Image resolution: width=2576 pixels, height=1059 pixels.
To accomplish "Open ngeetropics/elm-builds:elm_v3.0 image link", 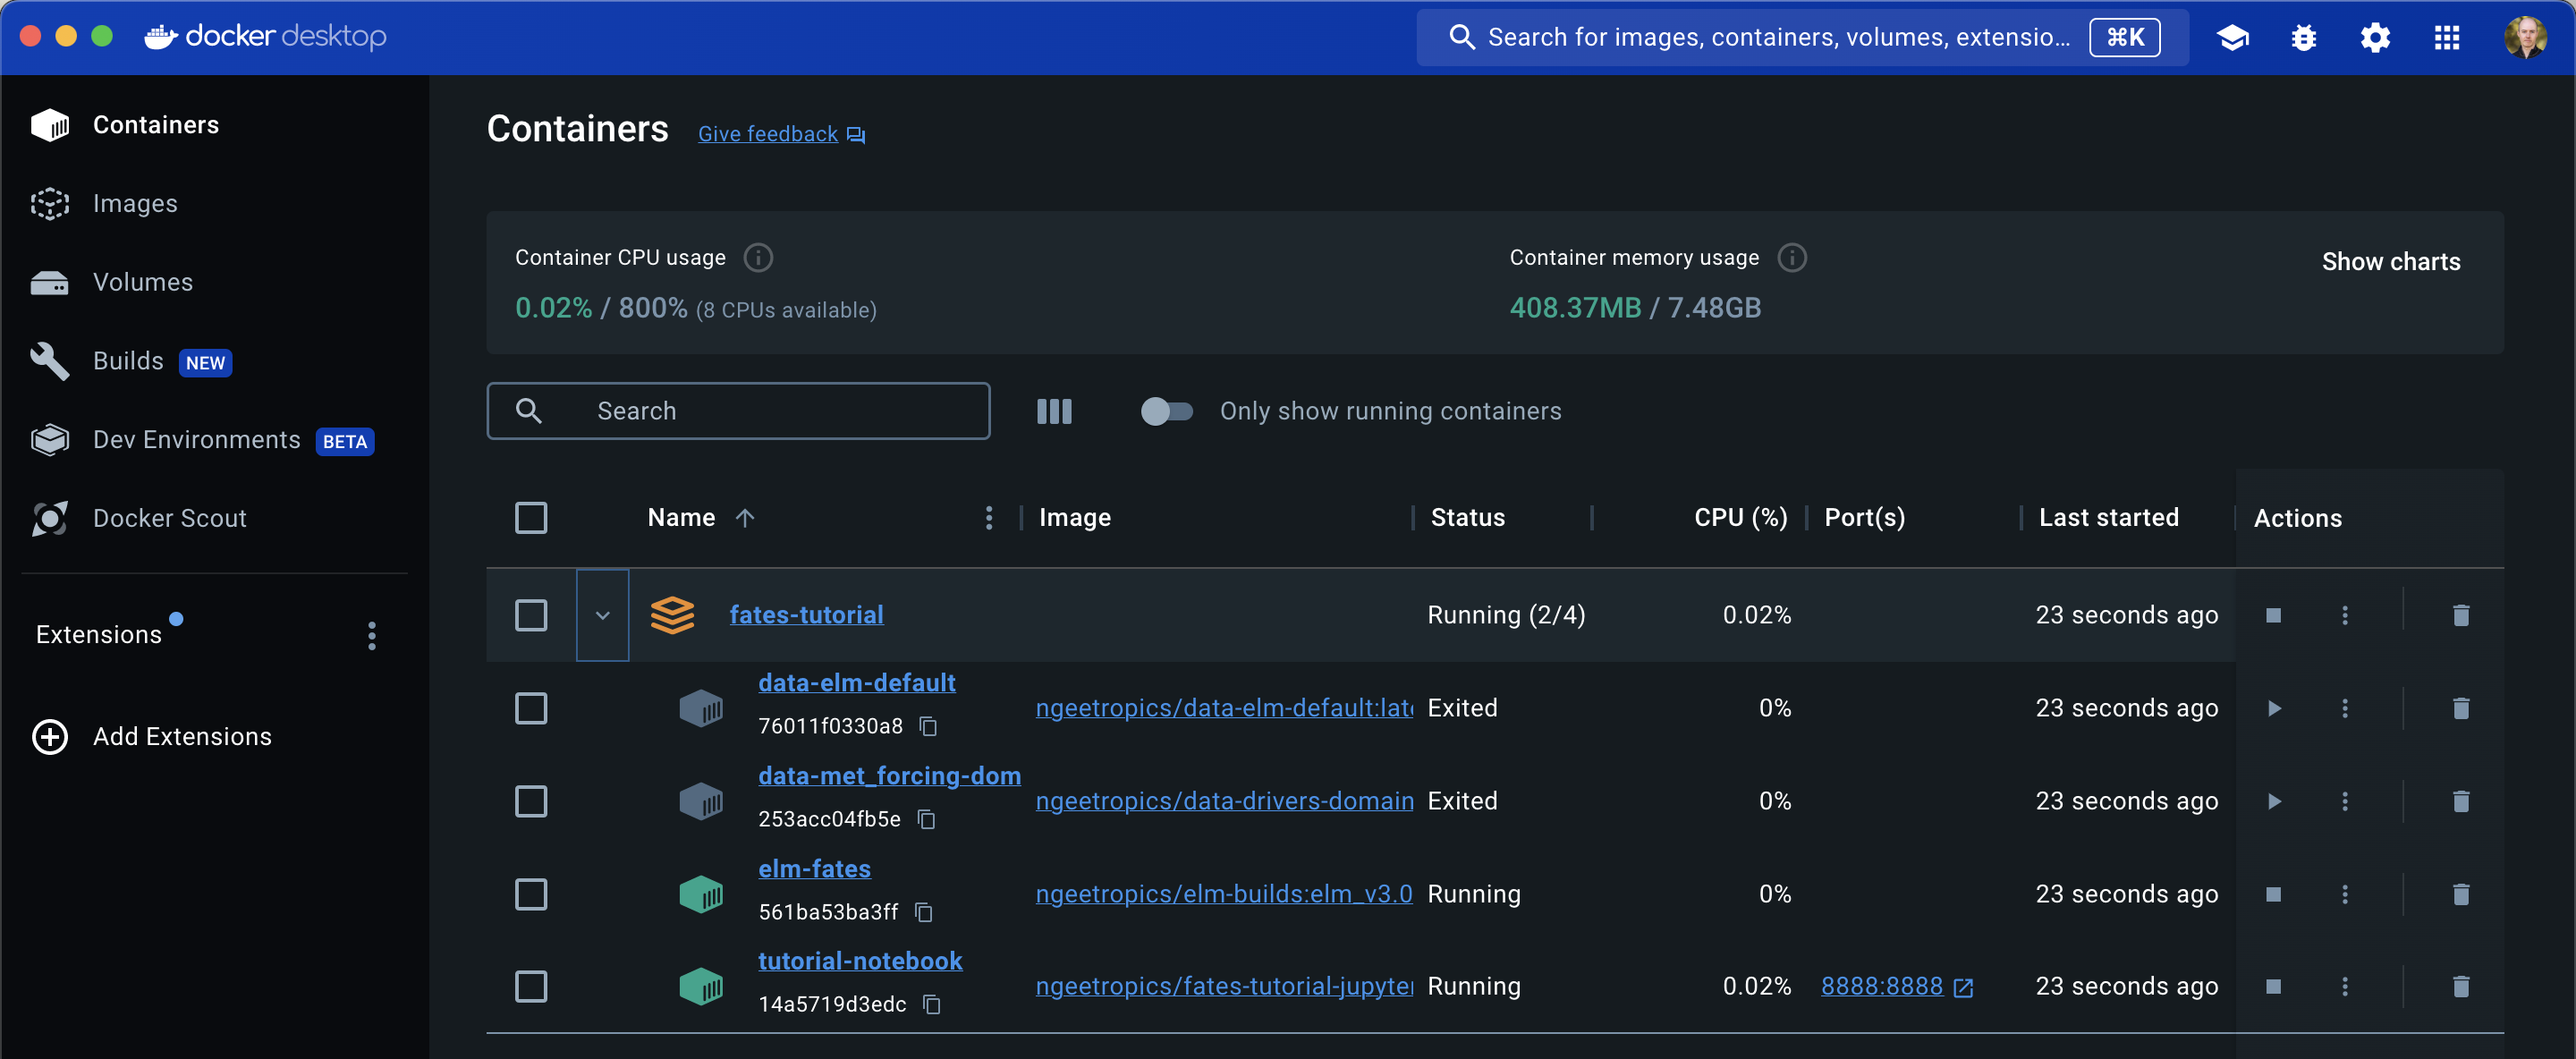I will 1224,894.
